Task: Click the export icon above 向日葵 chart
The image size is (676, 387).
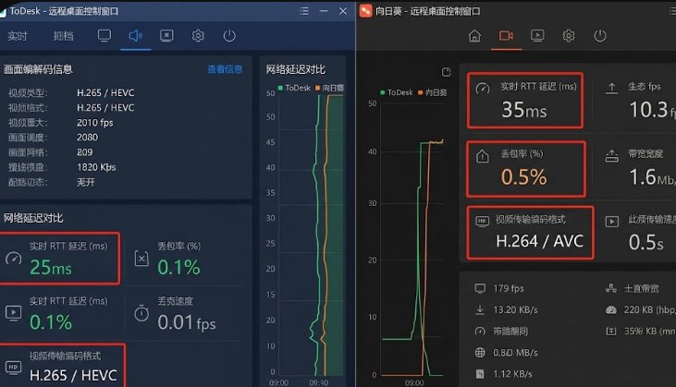Action: pos(447,72)
